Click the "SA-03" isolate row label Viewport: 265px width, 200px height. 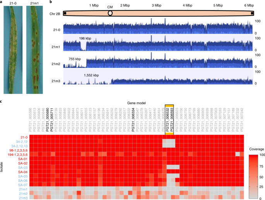23,168
